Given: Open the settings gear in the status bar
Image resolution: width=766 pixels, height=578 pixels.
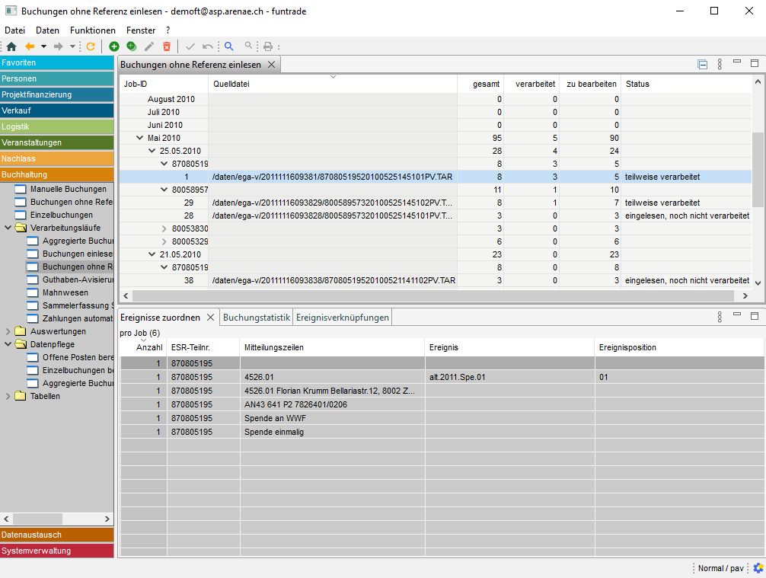Looking at the screenshot, I should [x=758, y=568].
